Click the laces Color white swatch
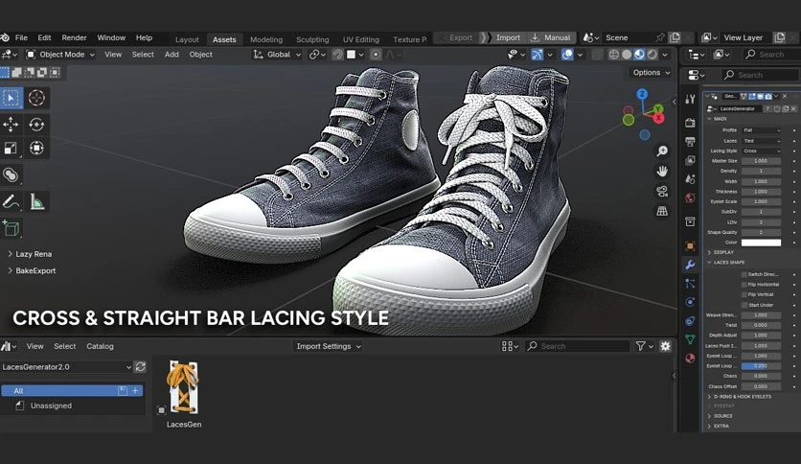The height and width of the screenshot is (464, 801). coord(761,243)
